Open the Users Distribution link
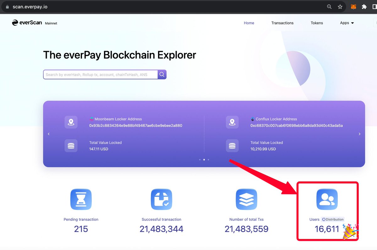 (333, 219)
